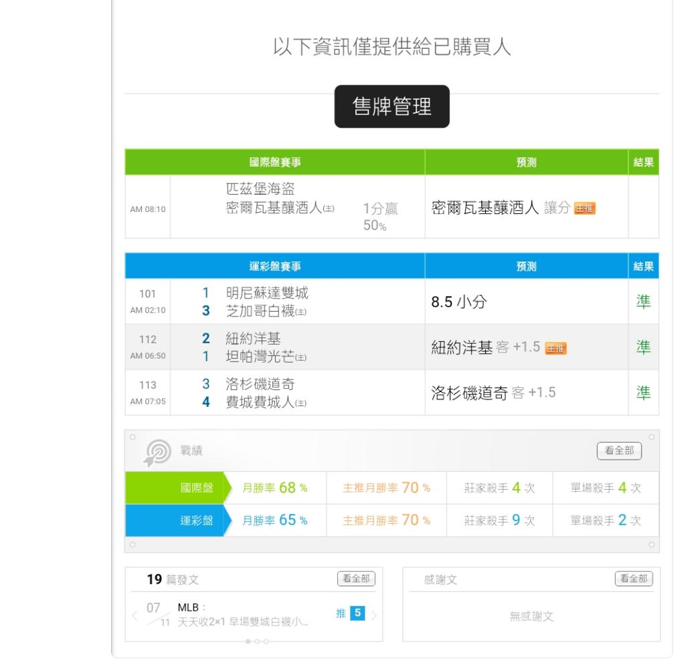Click the AM 08:10 game time
This screenshot has width=694, height=669.
pos(148,209)
